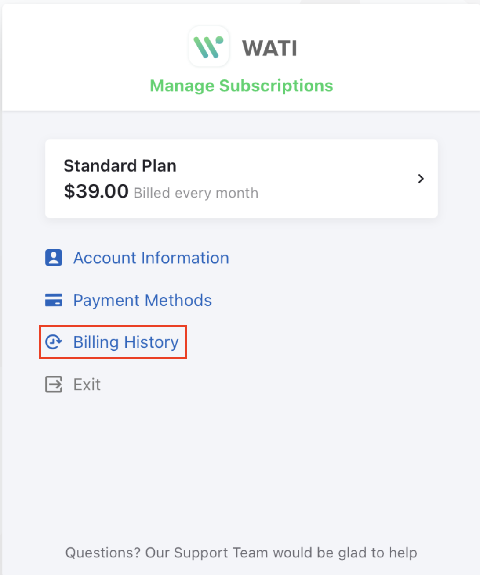Click the Exit door icon

54,384
